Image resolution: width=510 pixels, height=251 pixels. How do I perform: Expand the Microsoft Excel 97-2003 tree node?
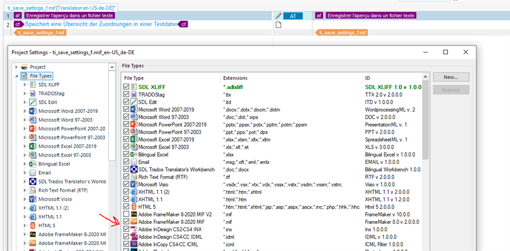[24, 155]
